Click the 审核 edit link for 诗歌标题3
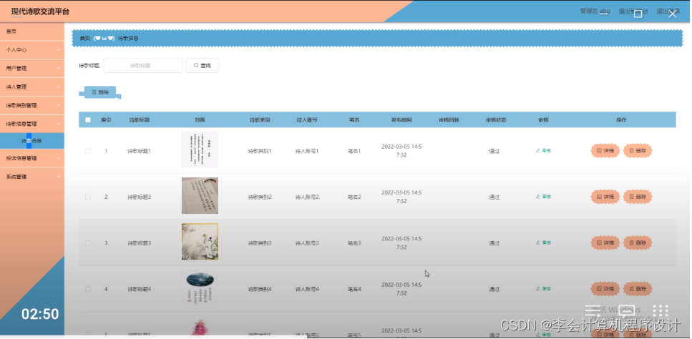692x339 pixels. [543, 243]
